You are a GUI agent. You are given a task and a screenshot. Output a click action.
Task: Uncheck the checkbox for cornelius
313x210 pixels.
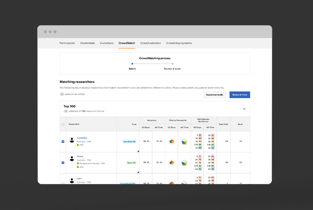click(63, 141)
